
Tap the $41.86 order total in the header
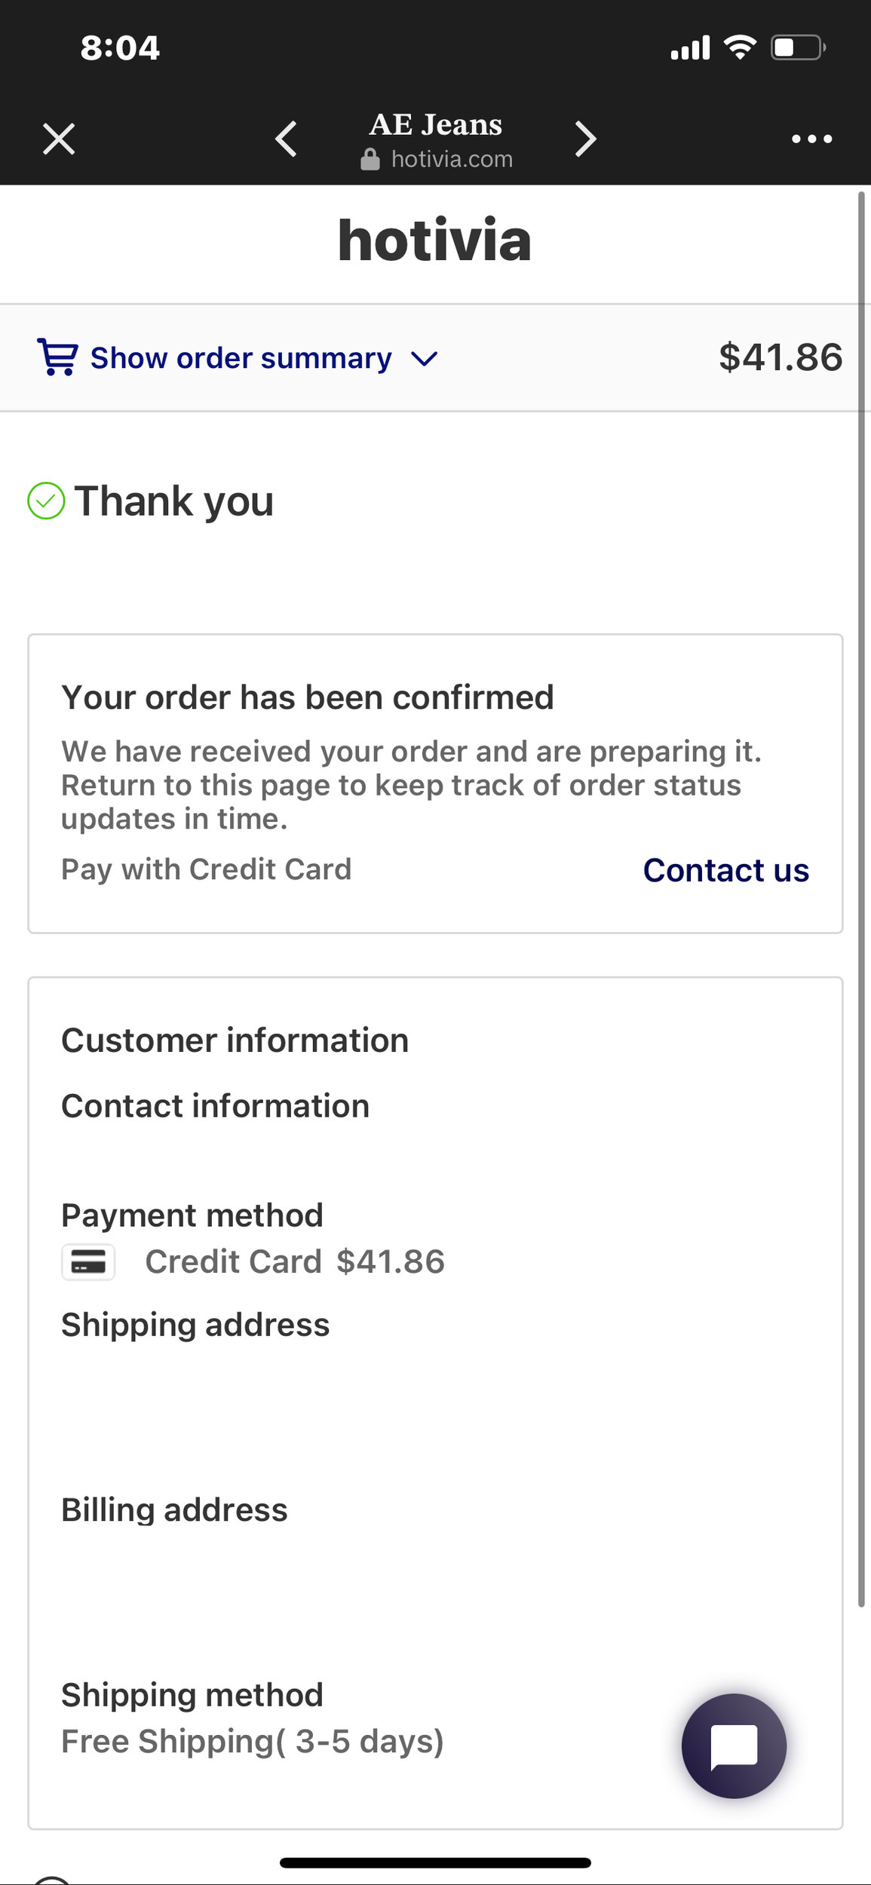coord(780,357)
